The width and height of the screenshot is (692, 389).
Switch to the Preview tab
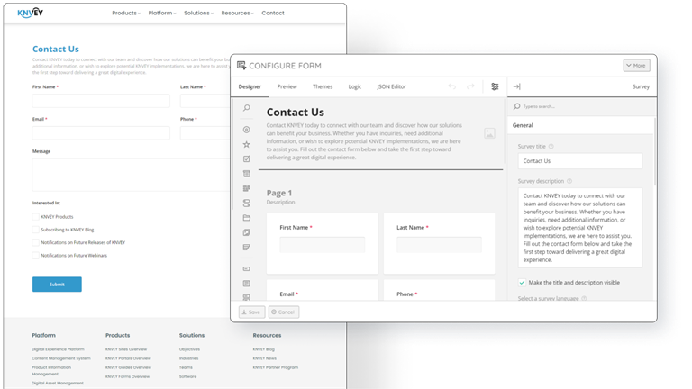[287, 86]
